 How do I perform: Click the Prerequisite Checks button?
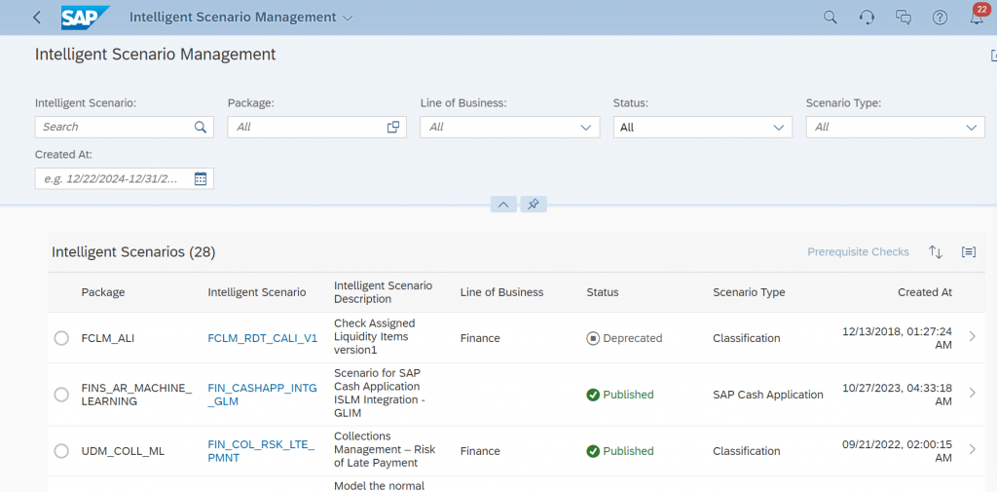pyautogui.click(x=859, y=252)
